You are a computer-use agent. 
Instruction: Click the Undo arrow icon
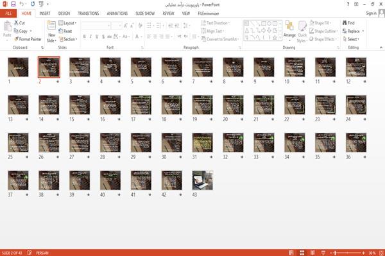point(22,4)
